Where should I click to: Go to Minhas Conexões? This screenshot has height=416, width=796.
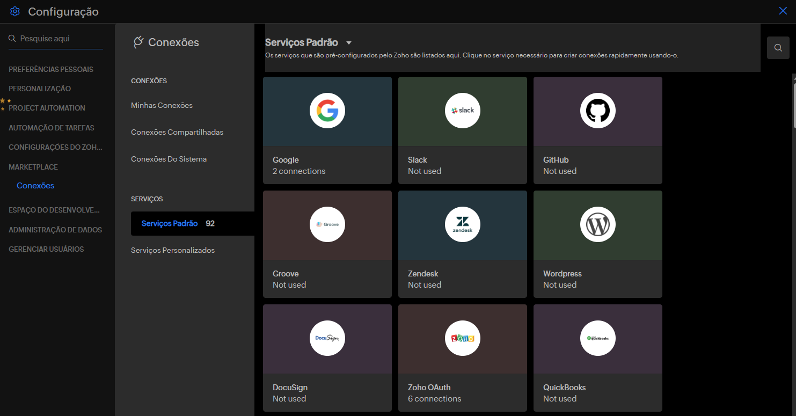pyautogui.click(x=162, y=105)
